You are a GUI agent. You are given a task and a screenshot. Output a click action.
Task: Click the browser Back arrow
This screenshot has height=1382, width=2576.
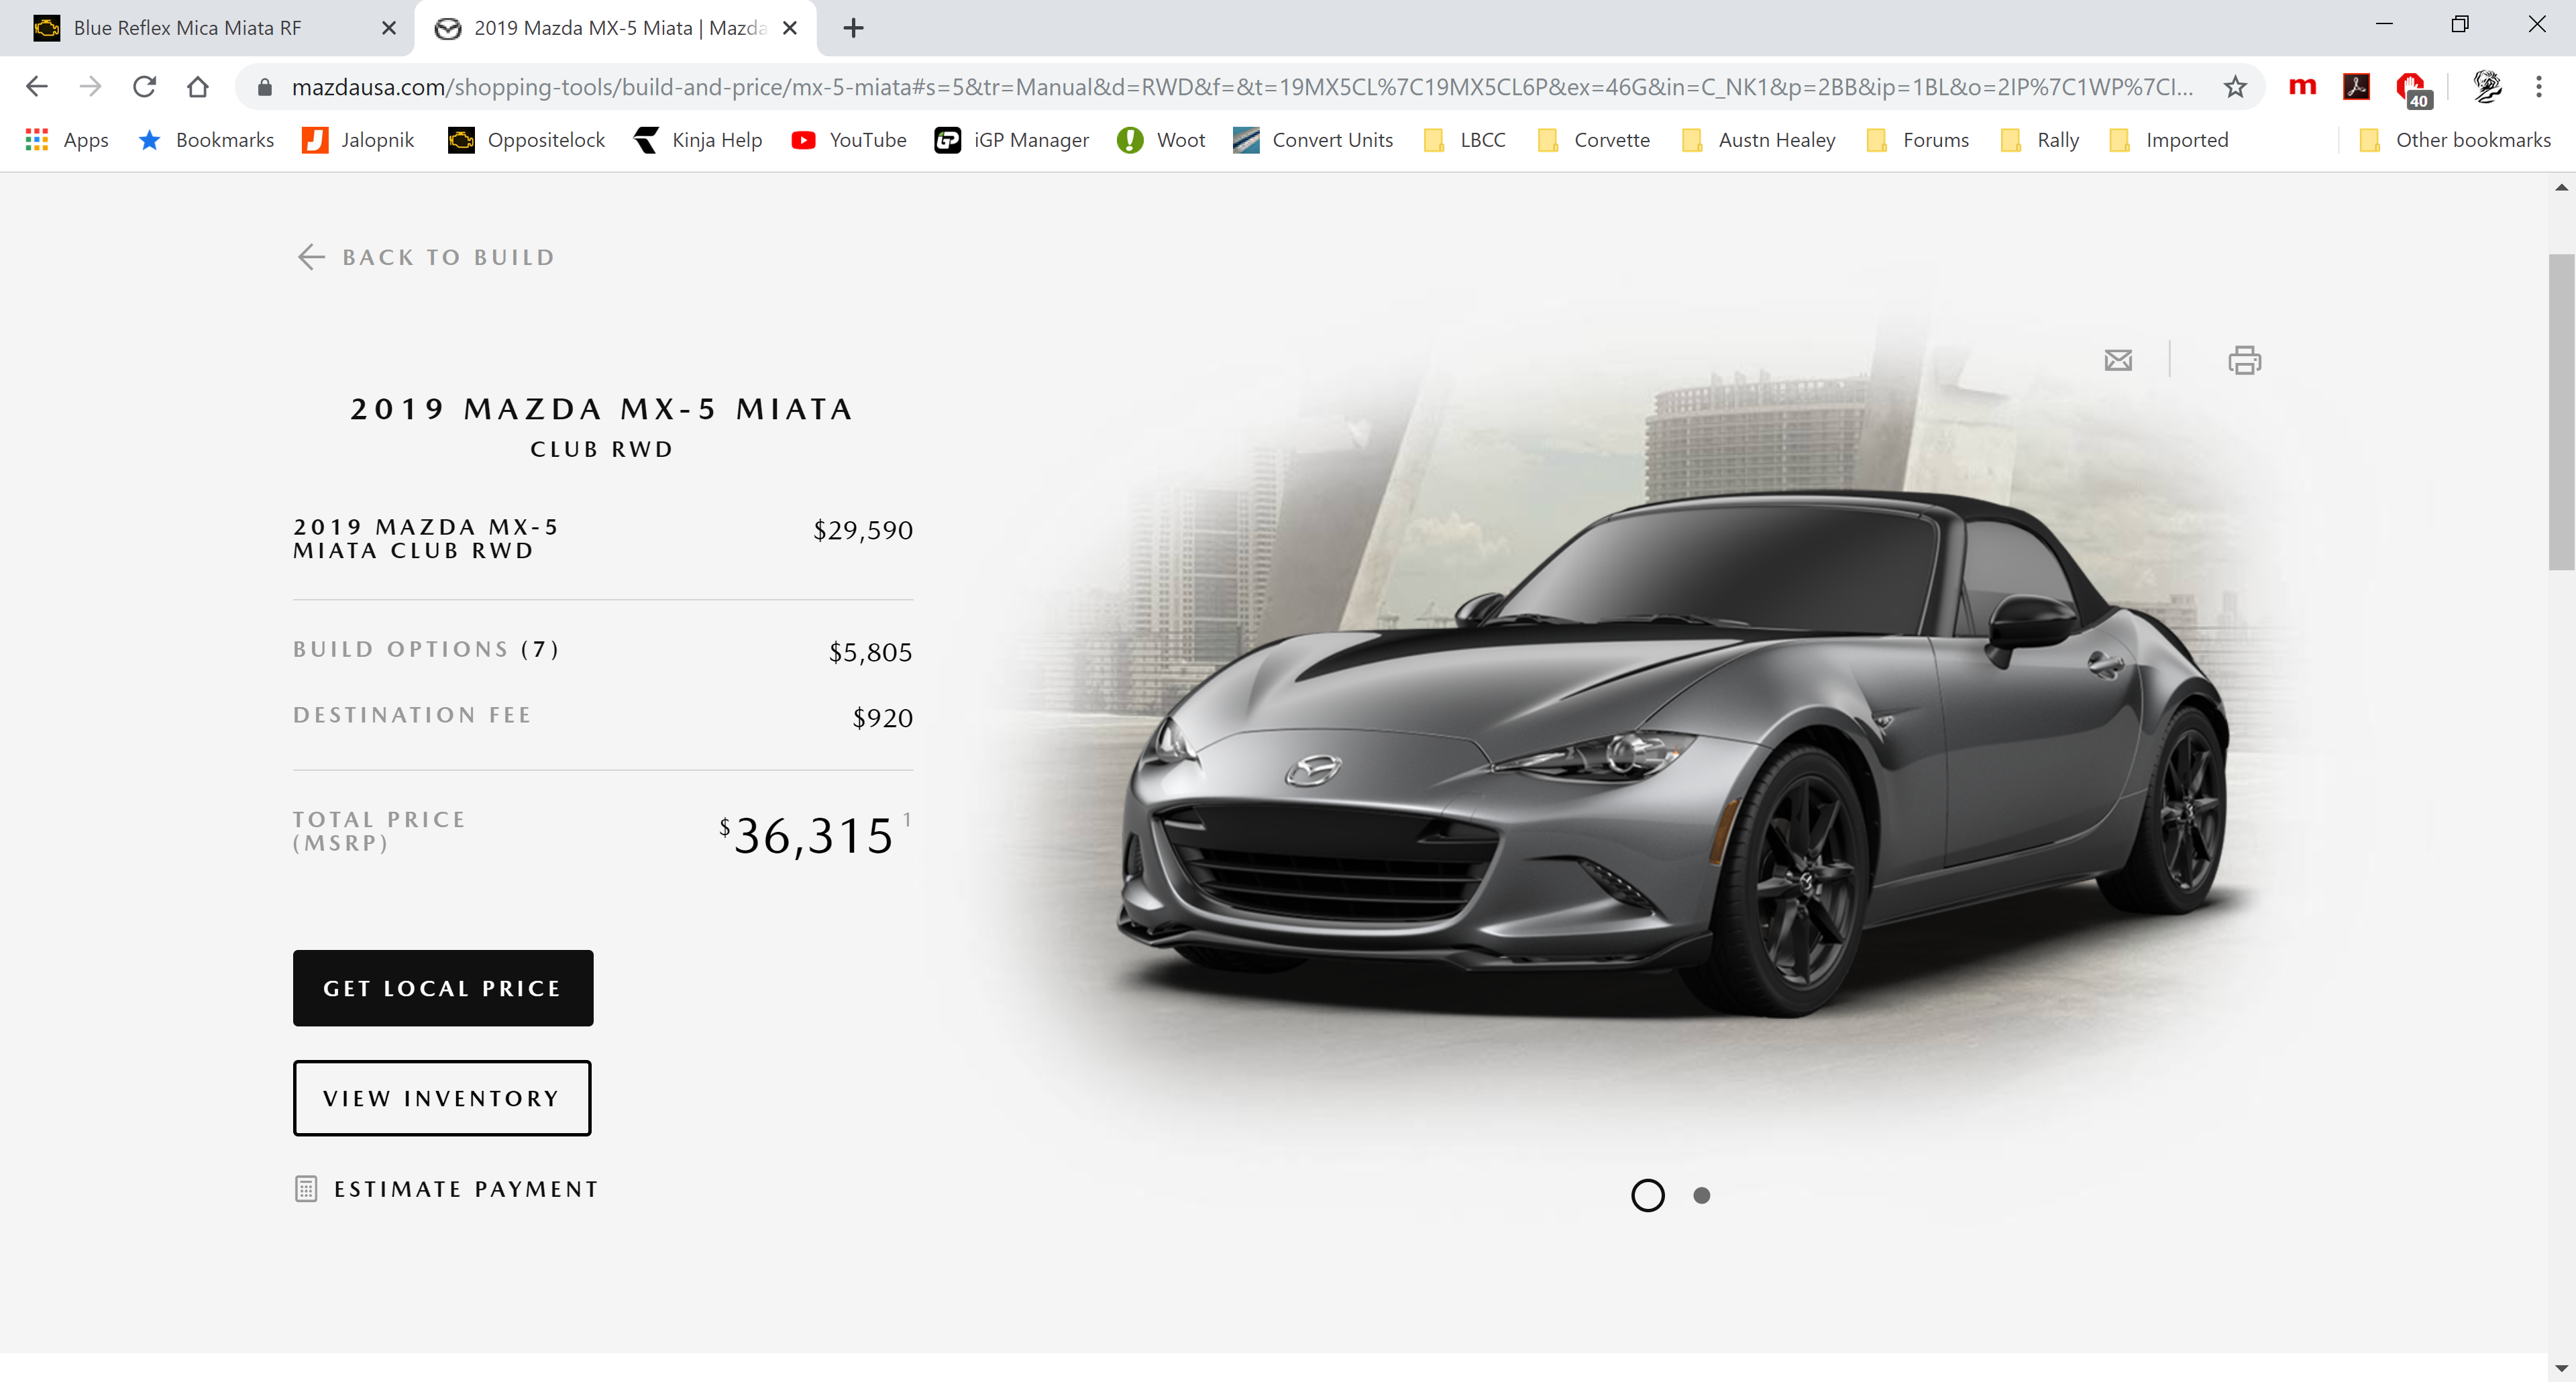click(x=37, y=87)
